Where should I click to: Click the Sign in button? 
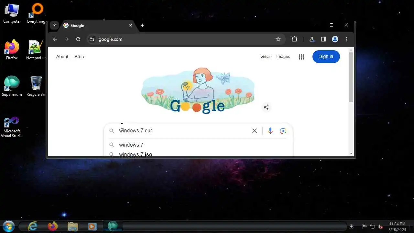pyautogui.click(x=326, y=56)
